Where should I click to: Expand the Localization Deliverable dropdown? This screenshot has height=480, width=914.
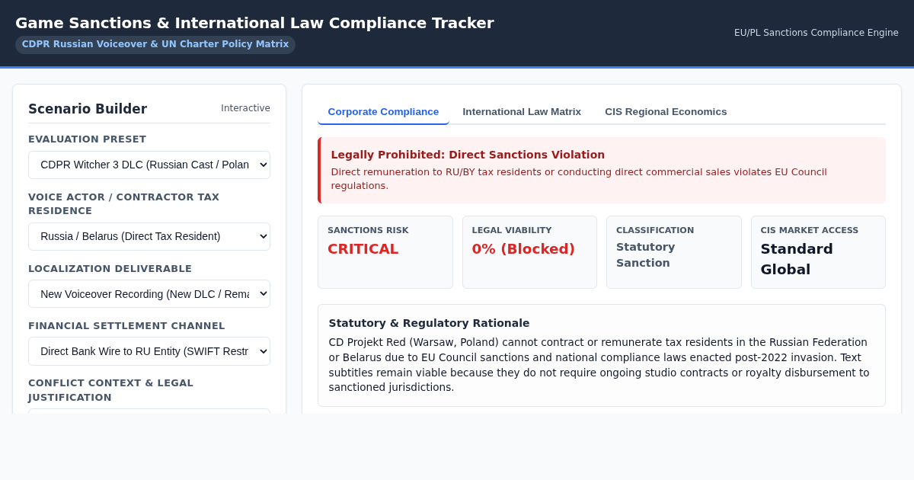(149, 293)
